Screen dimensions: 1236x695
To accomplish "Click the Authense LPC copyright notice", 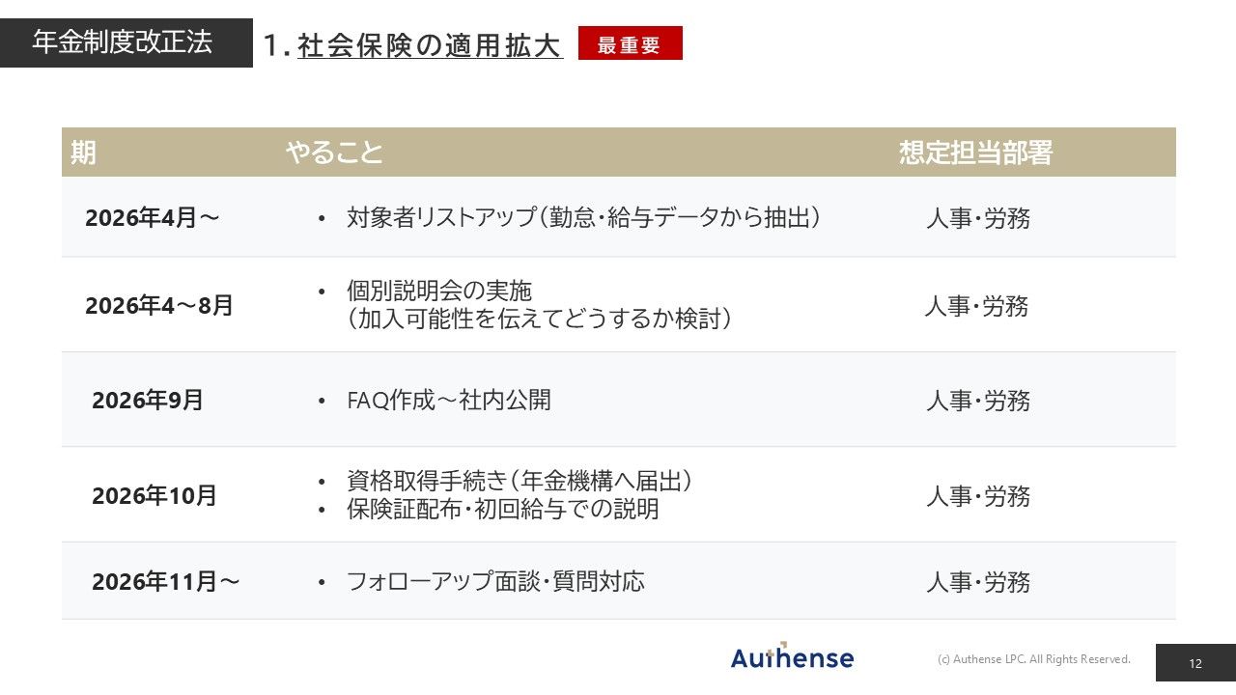I will point(1033,659).
